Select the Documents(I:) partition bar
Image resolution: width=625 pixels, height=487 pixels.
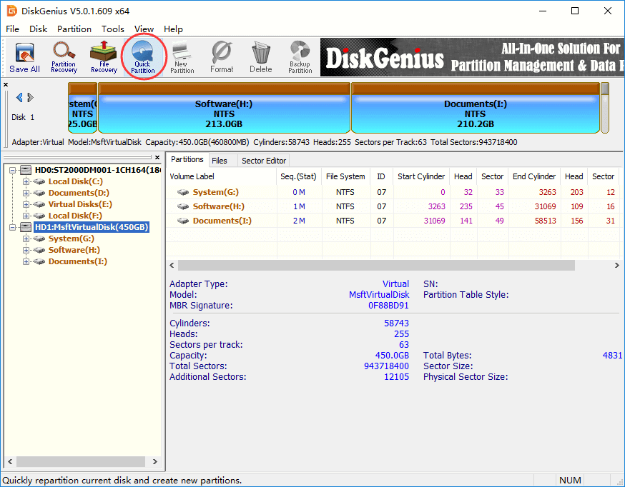(475, 114)
